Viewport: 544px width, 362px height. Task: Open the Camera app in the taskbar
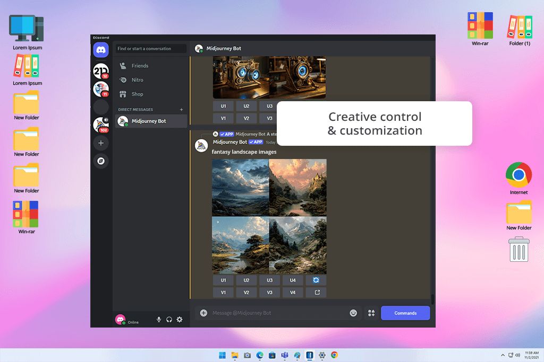(248, 355)
